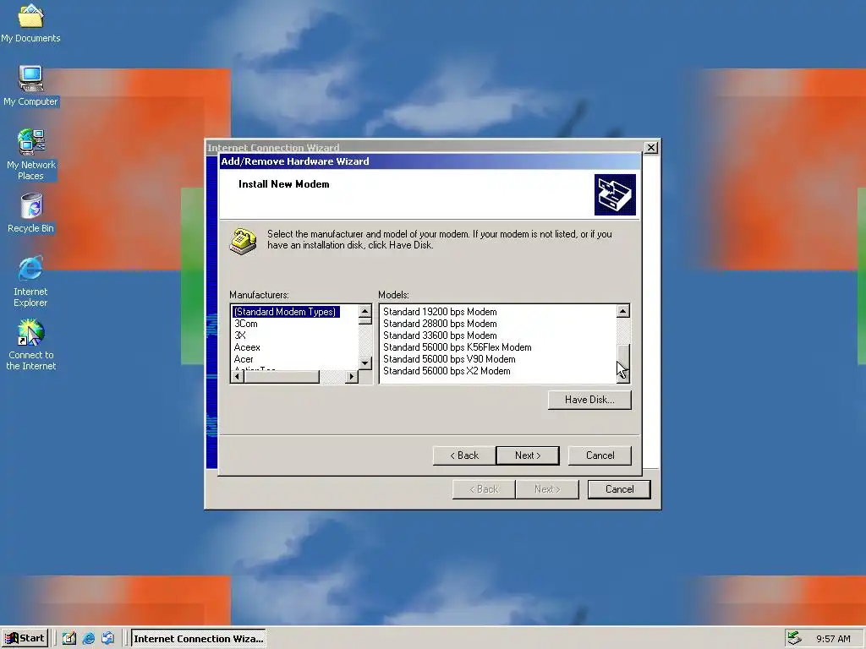Click Models list scroll up arrow
This screenshot has height=649, width=866.
622,311
